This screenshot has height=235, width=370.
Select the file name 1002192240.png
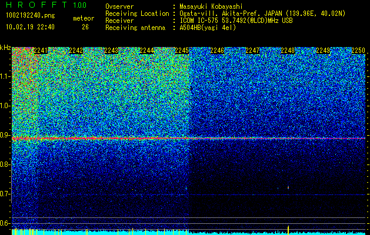31,16
